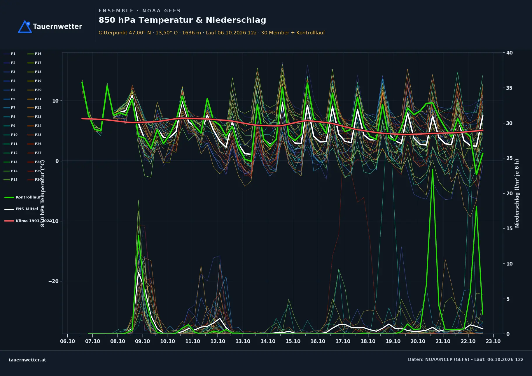Select legend entry P15
This screenshot has width=532, height=376.
10,180
